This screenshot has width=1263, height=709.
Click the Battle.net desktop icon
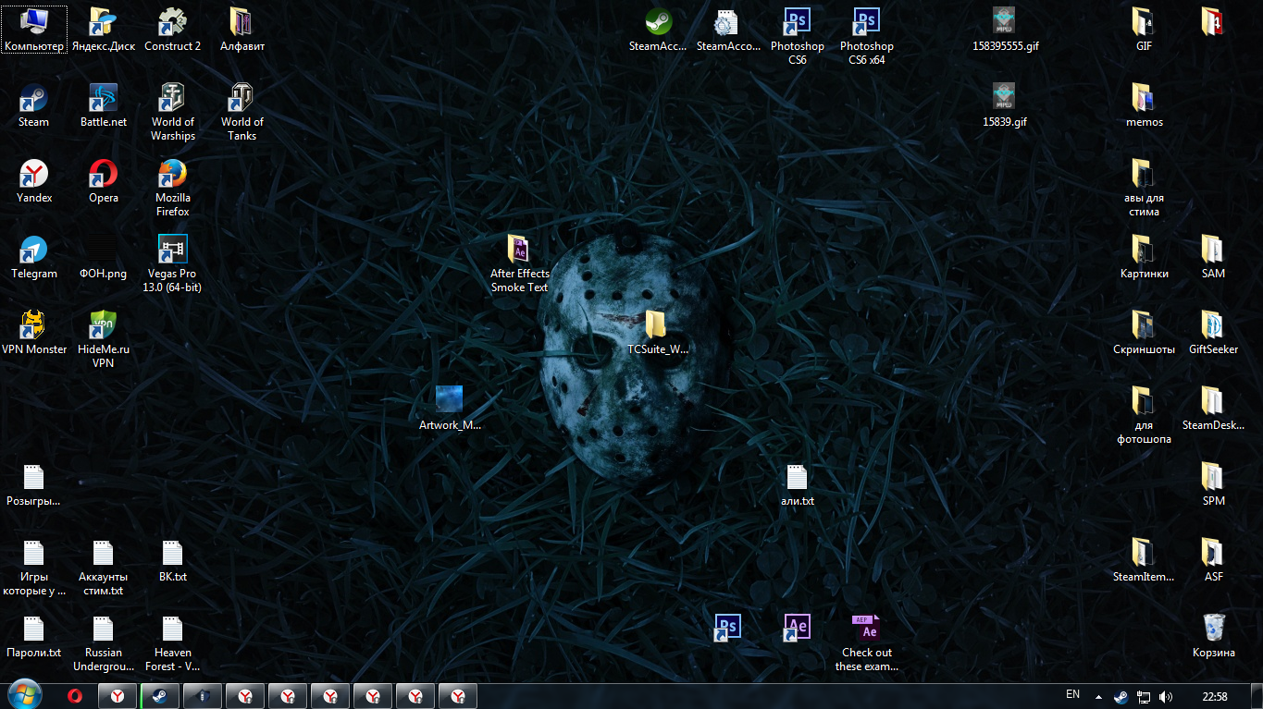(104, 105)
